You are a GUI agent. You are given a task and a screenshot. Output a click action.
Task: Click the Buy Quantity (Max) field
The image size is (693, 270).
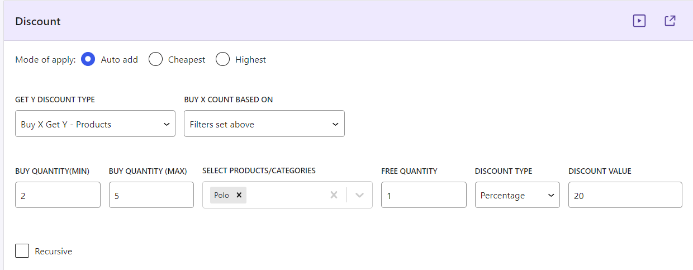coord(151,195)
